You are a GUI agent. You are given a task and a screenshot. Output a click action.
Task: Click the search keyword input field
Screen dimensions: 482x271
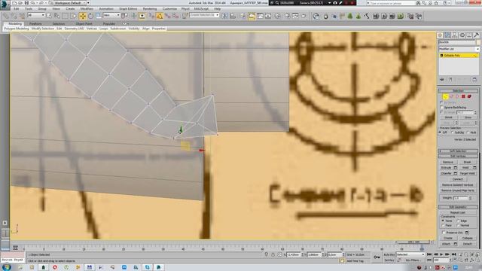pos(392,3)
